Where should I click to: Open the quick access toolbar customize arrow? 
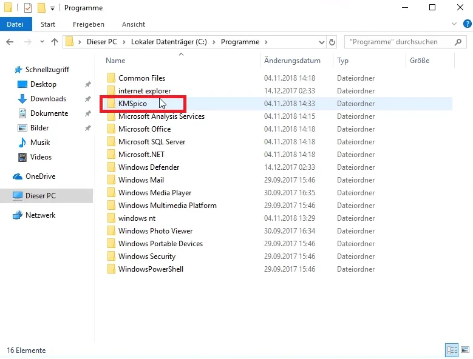52,8
